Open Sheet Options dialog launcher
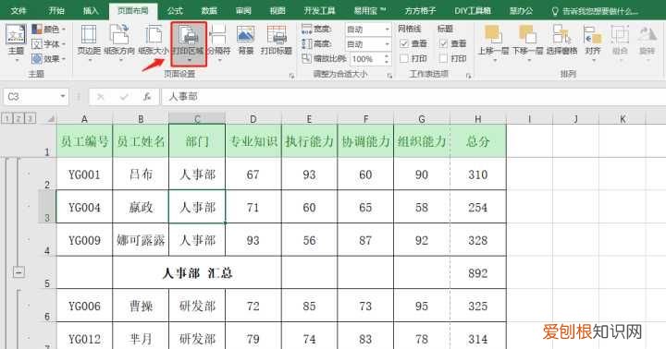Screen dimensions: 666x349 [468, 76]
